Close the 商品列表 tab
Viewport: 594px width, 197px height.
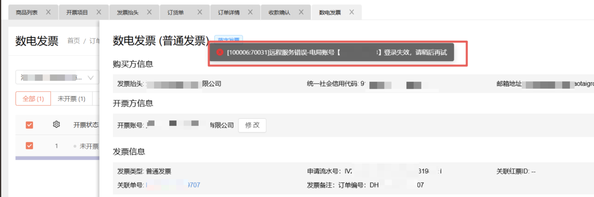point(48,12)
